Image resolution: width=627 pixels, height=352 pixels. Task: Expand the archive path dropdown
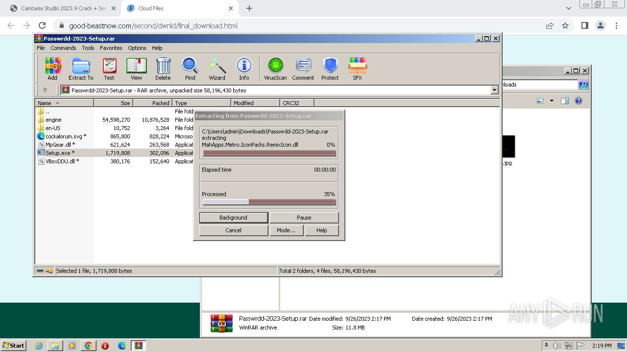tap(494, 90)
